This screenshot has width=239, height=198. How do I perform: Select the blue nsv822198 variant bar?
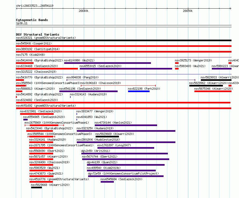click(139, 91)
